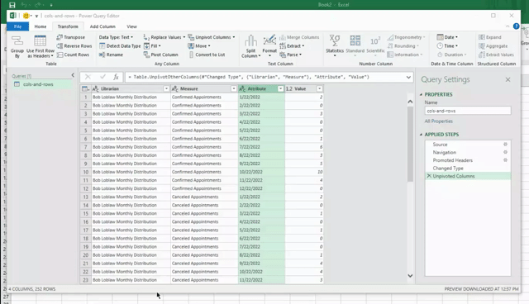Click the formula bar confirm checkmark
Viewport: 529px width, 304px height.
(102, 77)
